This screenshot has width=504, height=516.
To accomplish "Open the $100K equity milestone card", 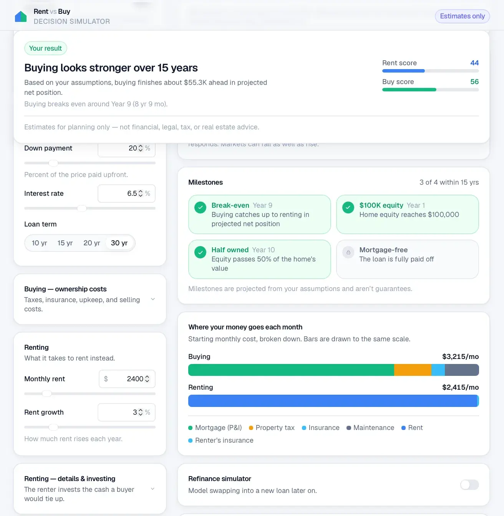I will [x=408, y=215].
